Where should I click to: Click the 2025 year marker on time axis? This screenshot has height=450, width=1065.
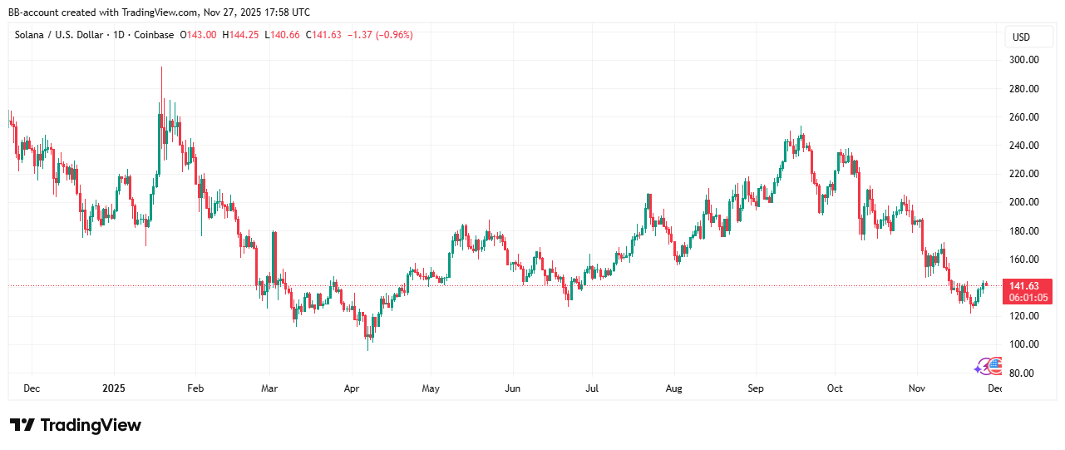point(112,388)
